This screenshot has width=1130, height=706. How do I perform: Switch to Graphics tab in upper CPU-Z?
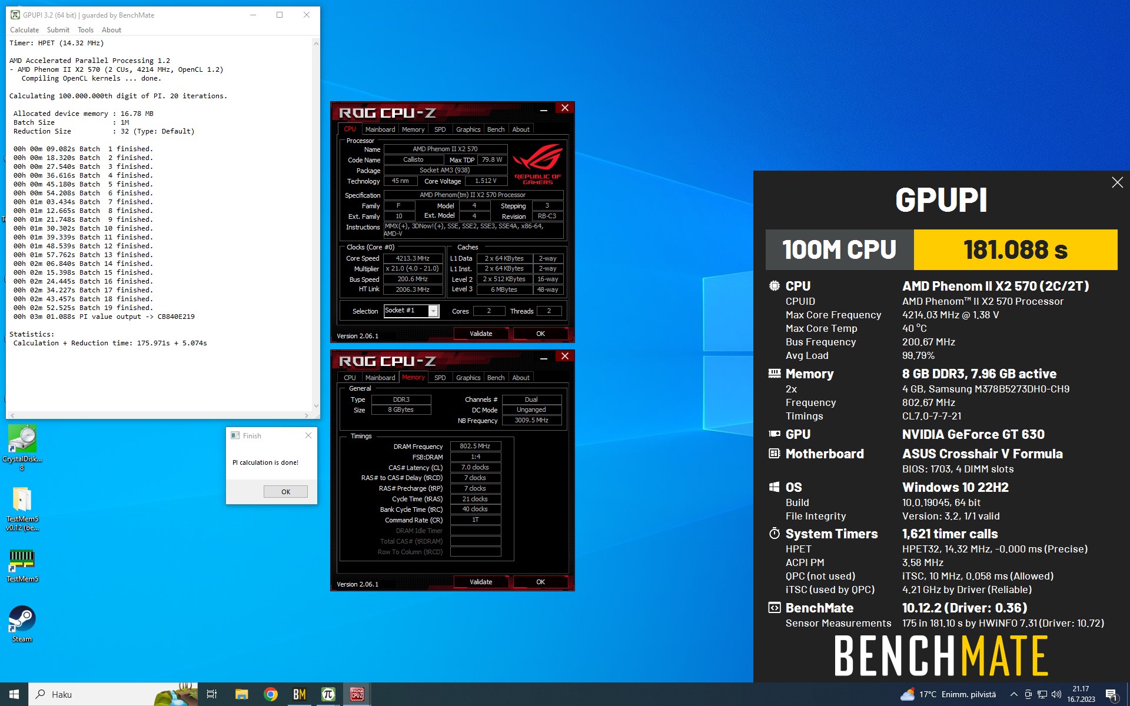coord(468,129)
